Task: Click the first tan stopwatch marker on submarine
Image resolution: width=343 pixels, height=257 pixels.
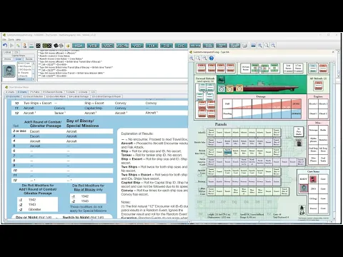Action: (229, 89)
